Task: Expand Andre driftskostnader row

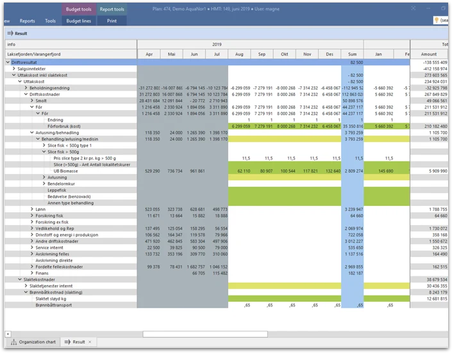Action: 32,241
